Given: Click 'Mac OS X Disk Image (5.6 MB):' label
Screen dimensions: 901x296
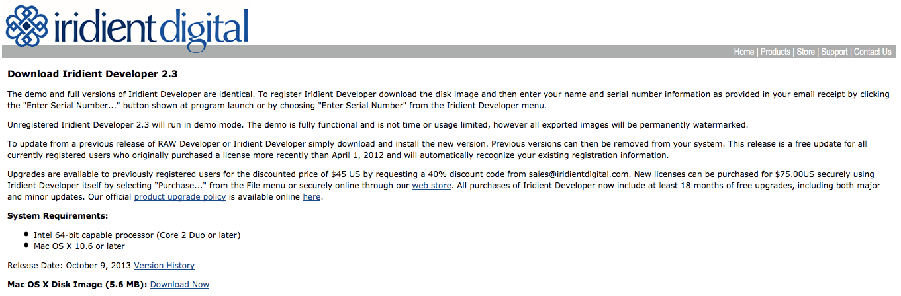Looking at the screenshot, I should click(77, 285).
